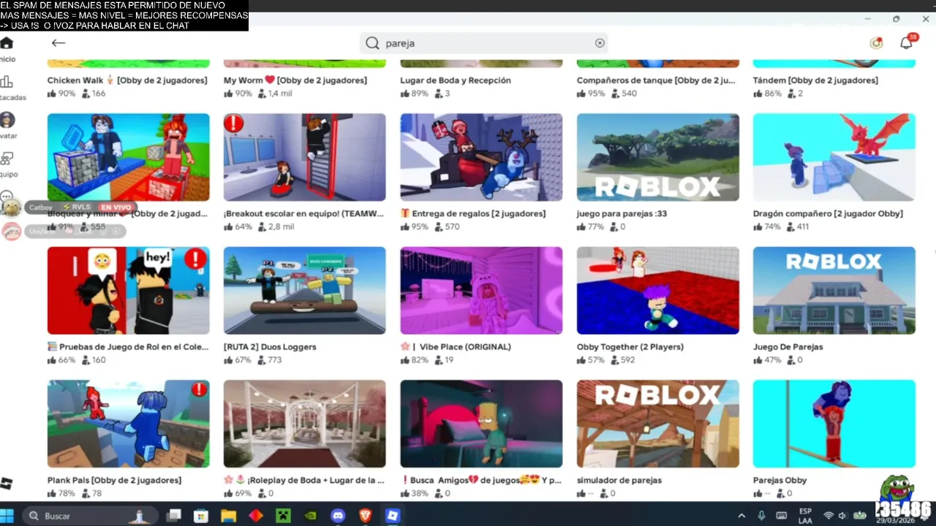Go to Inicio home icon in sidebar
The image size is (936, 526).
7,43
